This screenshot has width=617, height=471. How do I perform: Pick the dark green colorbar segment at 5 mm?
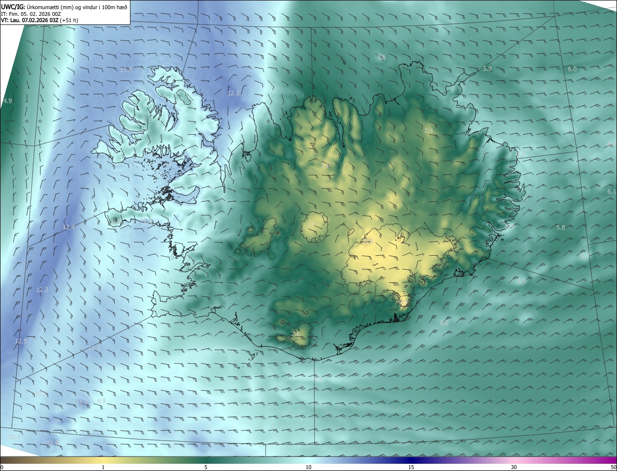[206, 460]
